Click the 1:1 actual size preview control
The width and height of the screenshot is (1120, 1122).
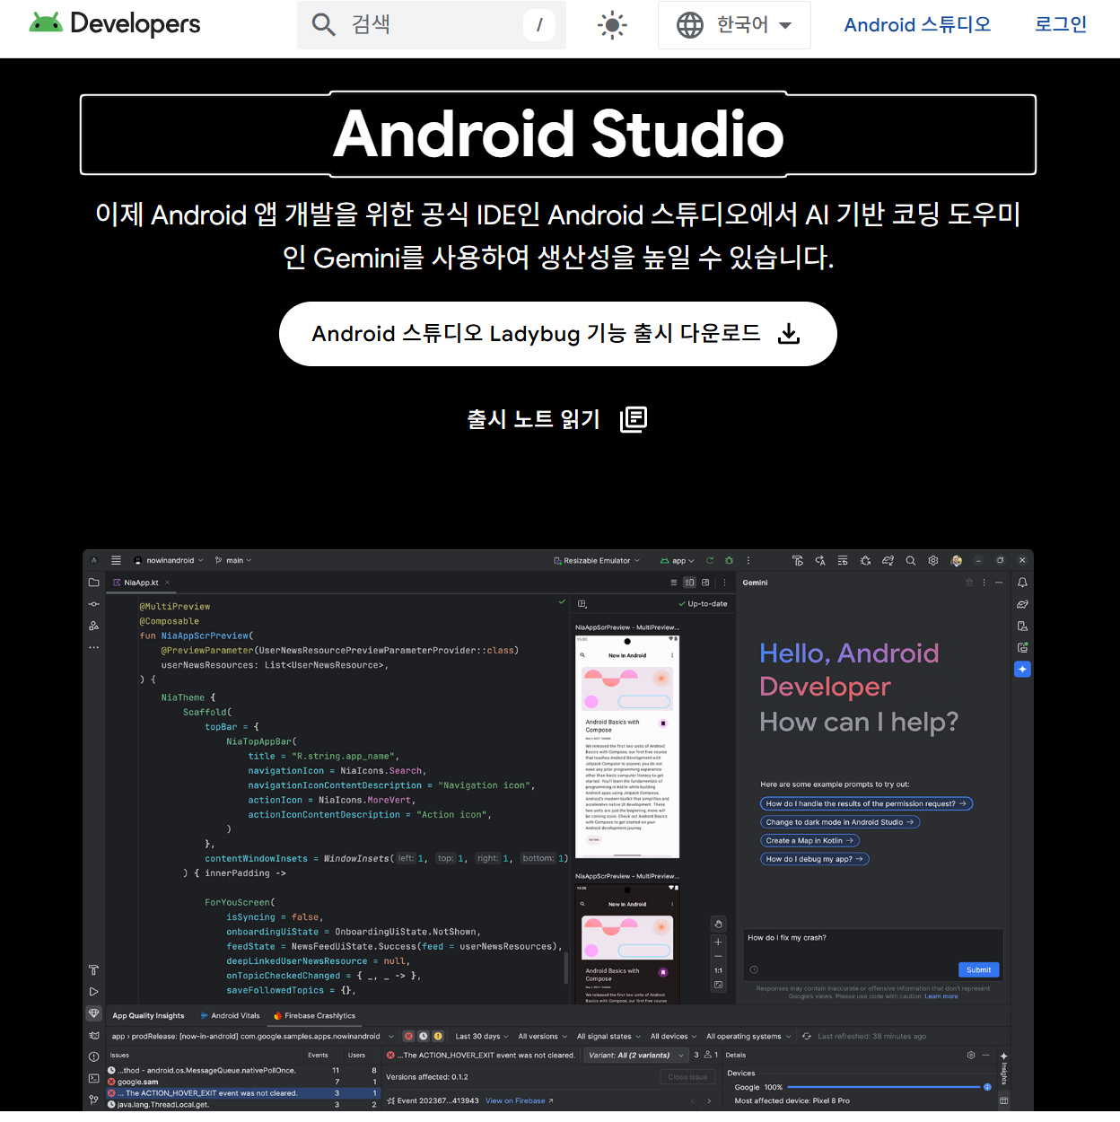click(x=718, y=970)
